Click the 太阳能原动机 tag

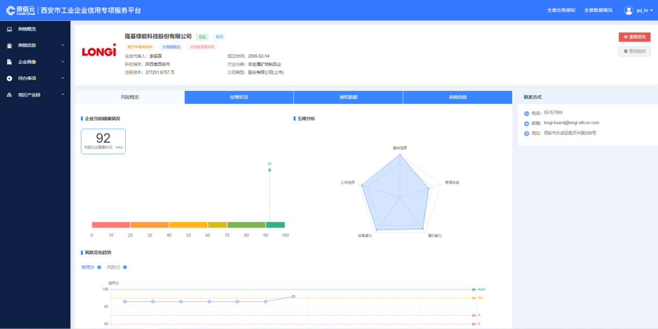pos(202,47)
